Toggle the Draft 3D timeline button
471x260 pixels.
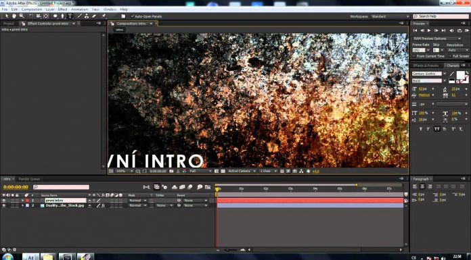[x=164, y=187]
